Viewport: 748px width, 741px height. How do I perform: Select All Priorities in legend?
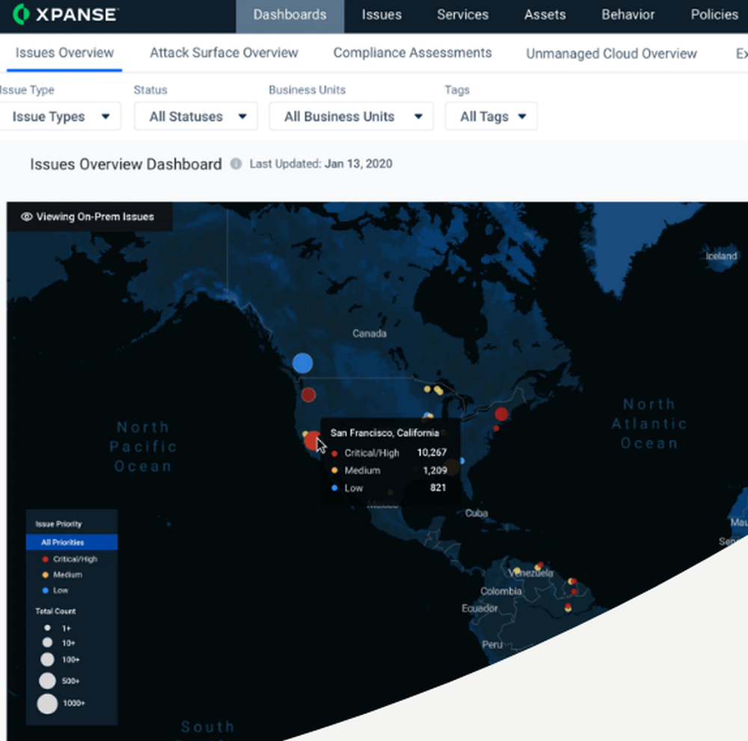tap(72, 542)
